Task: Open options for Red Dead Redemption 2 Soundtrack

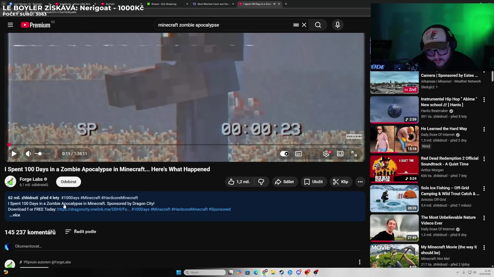Action: coord(484,159)
